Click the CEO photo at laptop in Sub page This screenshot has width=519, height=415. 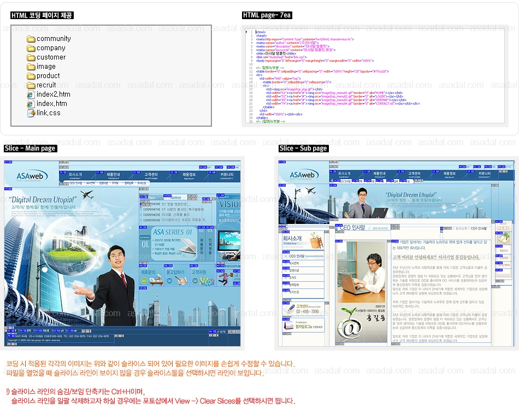point(361,272)
